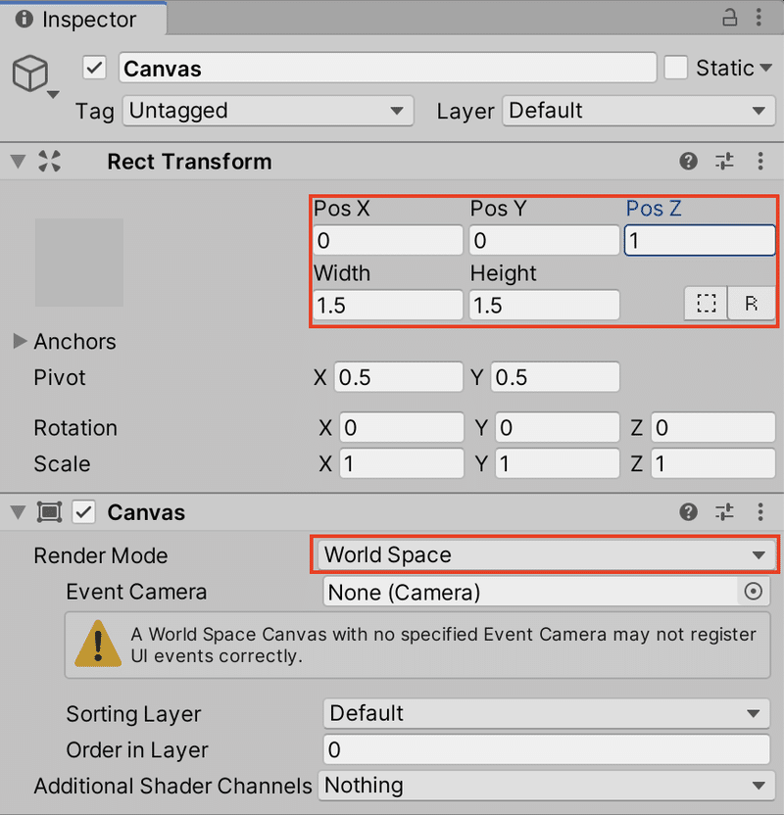Click the Pos X input field
Image resolution: width=784 pixels, height=815 pixels.
(388, 240)
